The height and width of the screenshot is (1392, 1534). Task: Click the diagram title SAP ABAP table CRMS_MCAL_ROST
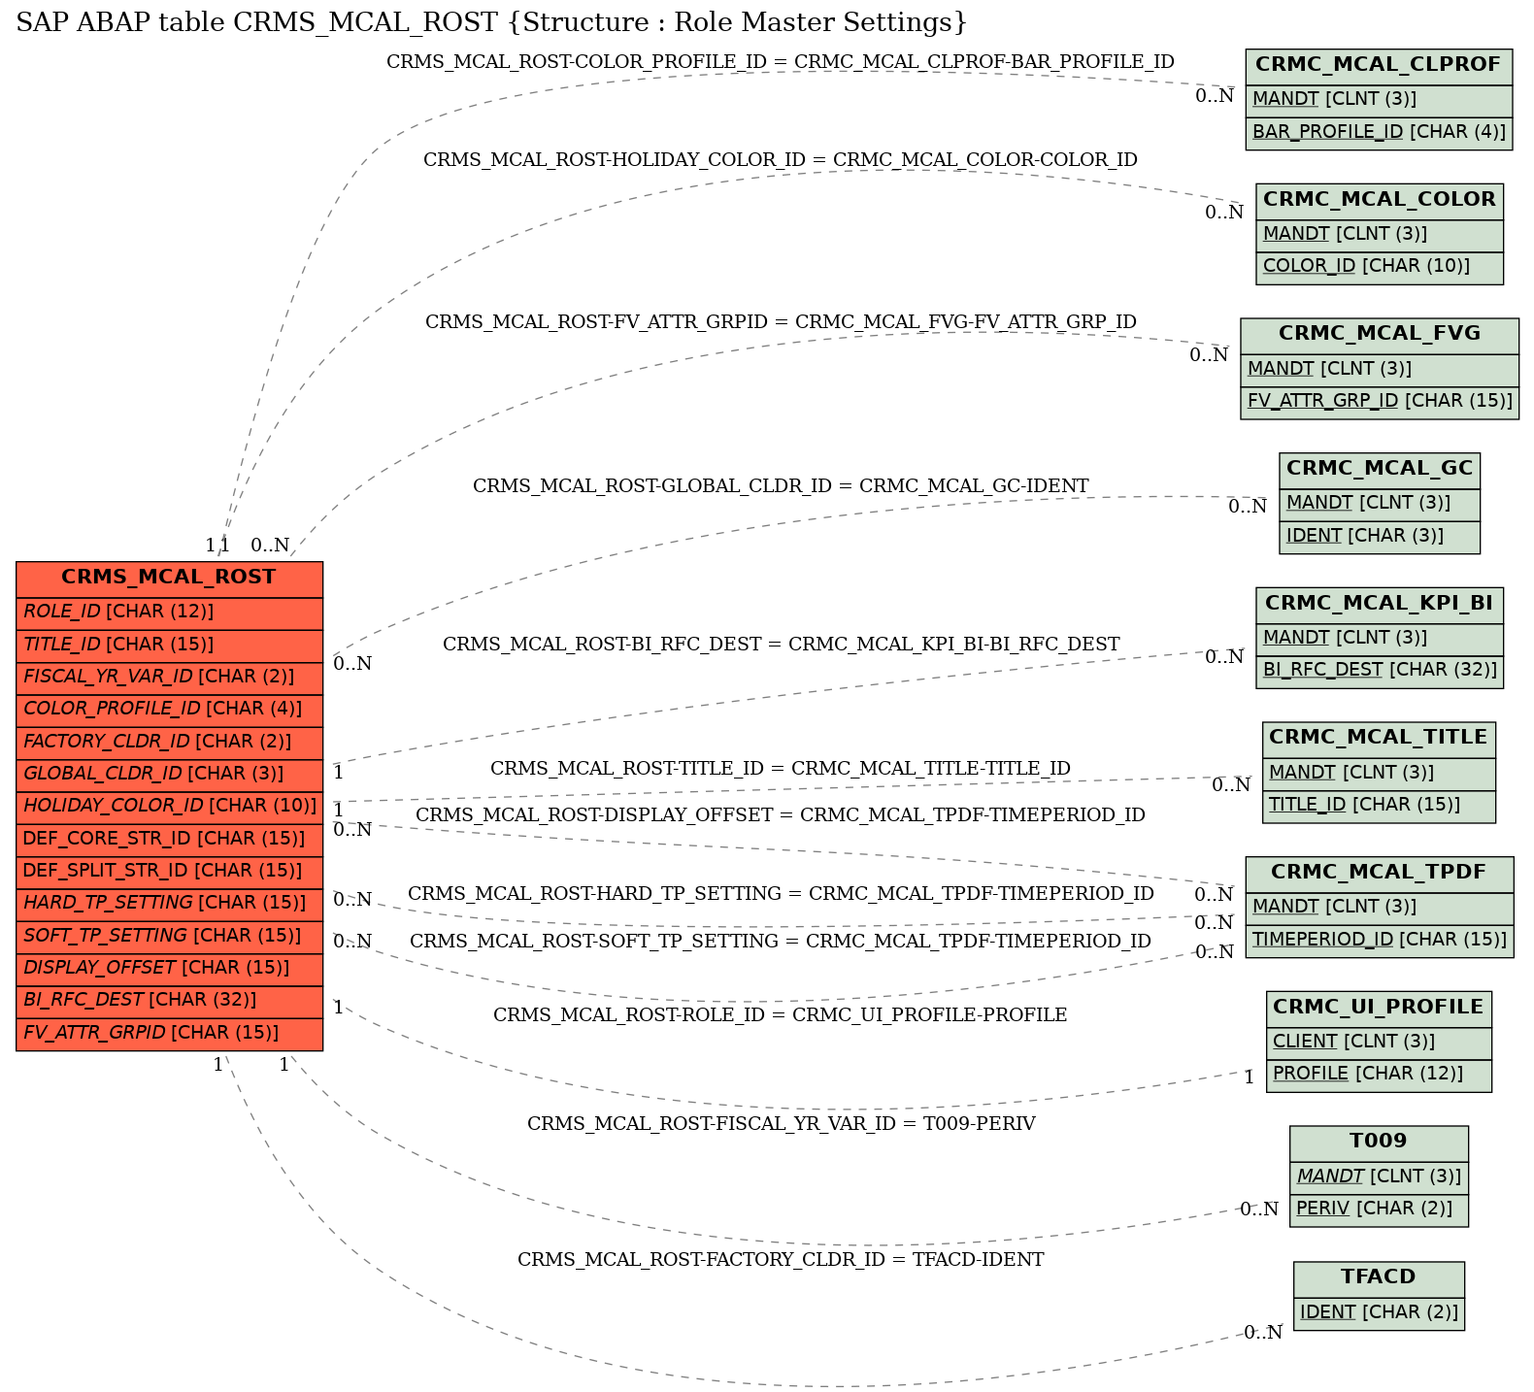492,22
